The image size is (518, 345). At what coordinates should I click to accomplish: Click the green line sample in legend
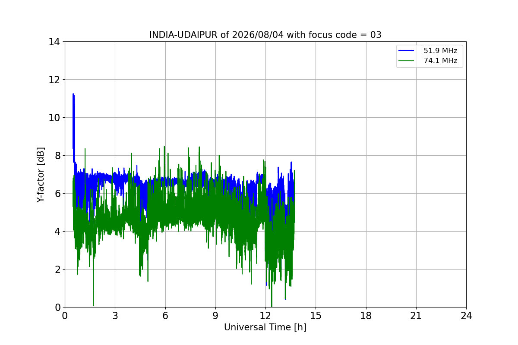[x=407, y=61]
